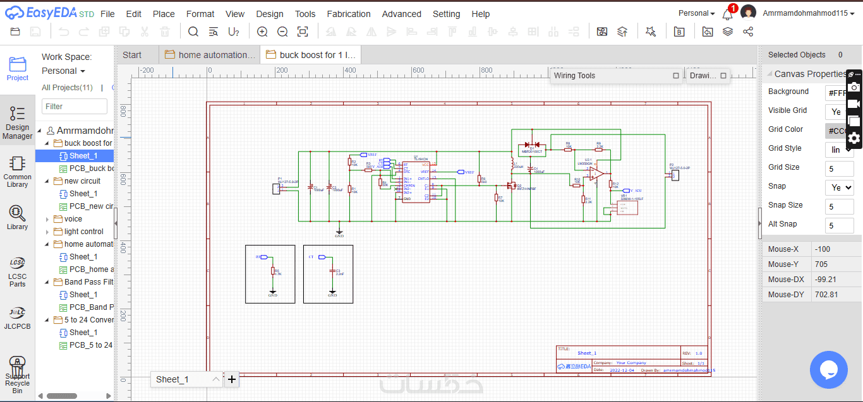Collapse the 5 to 24 Converter folder
The width and height of the screenshot is (863, 402).
47,320
